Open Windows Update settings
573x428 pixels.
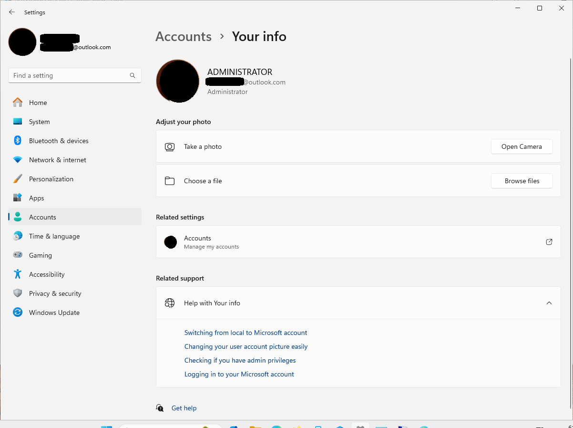[x=75, y=313]
